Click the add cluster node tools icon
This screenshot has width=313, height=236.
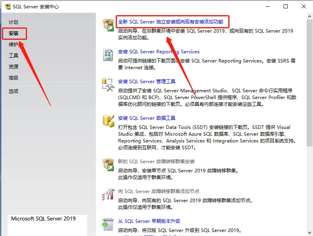point(108,195)
